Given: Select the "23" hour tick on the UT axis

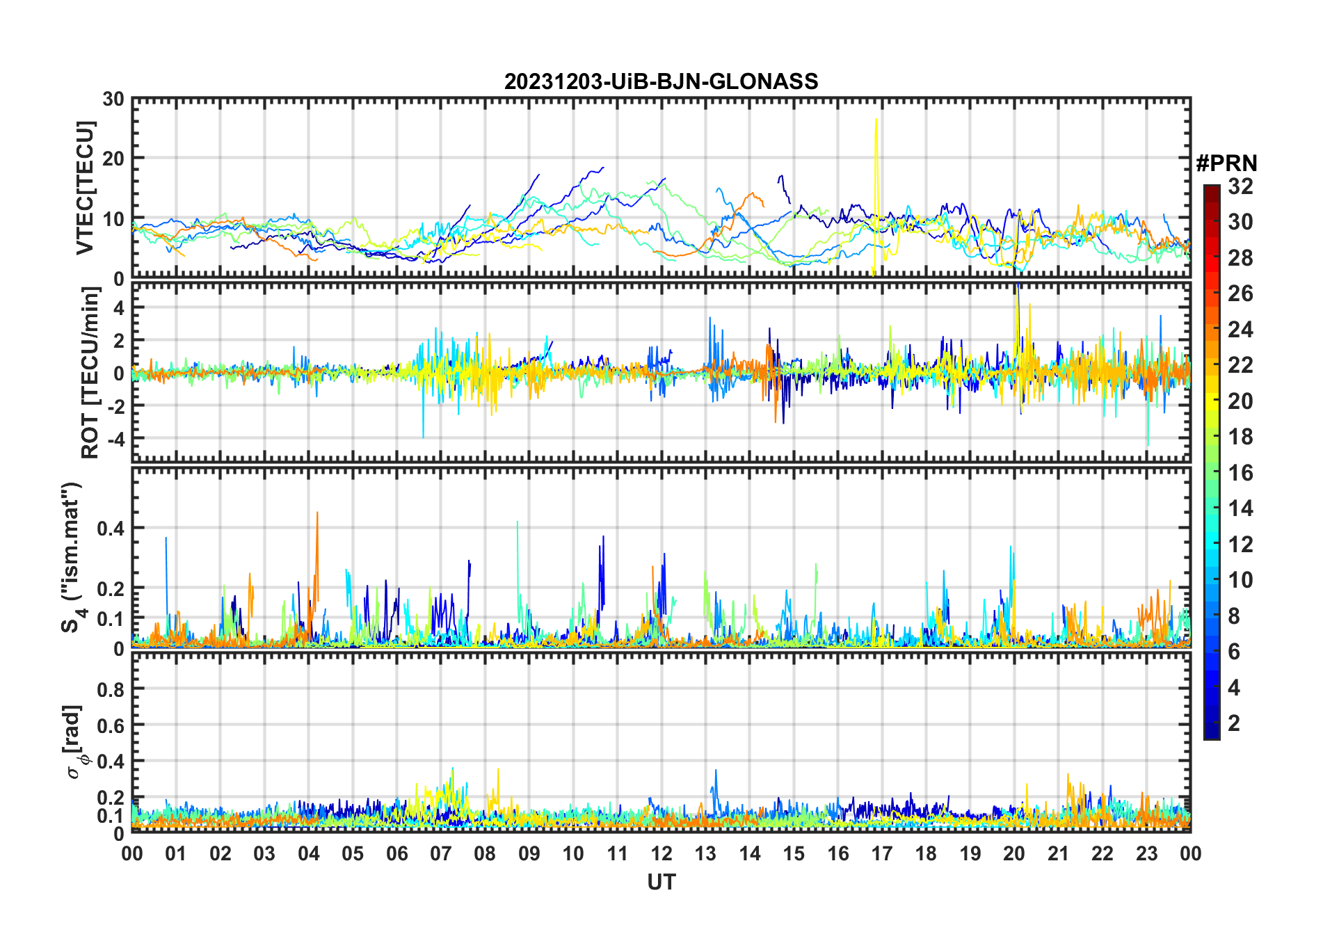Looking at the screenshot, I should pyautogui.click(x=1146, y=853).
